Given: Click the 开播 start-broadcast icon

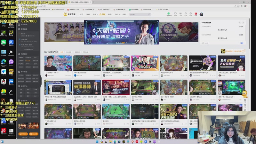Looking at the screenshot, I should pos(175,14).
